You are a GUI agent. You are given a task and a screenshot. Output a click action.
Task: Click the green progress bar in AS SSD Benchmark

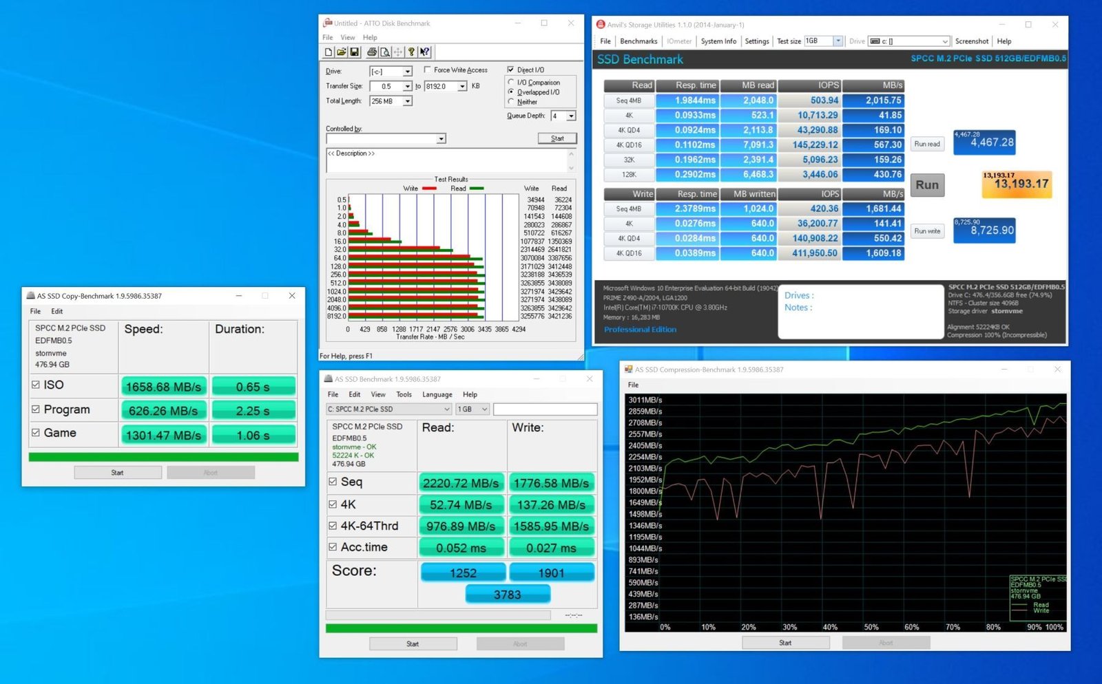coord(461,628)
